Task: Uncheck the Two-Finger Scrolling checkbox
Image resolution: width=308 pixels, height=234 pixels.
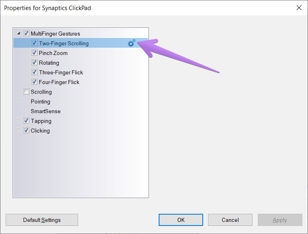Action: coord(35,43)
